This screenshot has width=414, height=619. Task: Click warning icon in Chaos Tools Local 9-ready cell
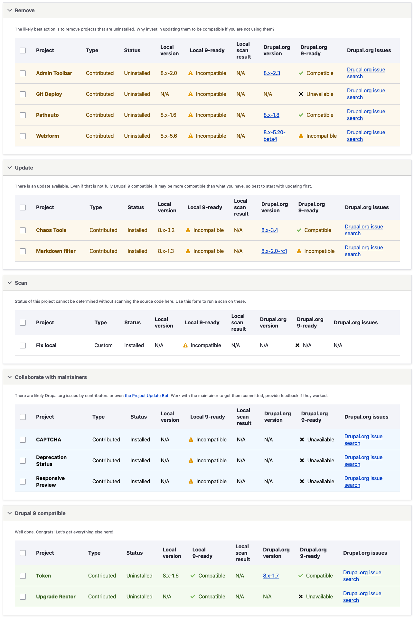(188, 230)
